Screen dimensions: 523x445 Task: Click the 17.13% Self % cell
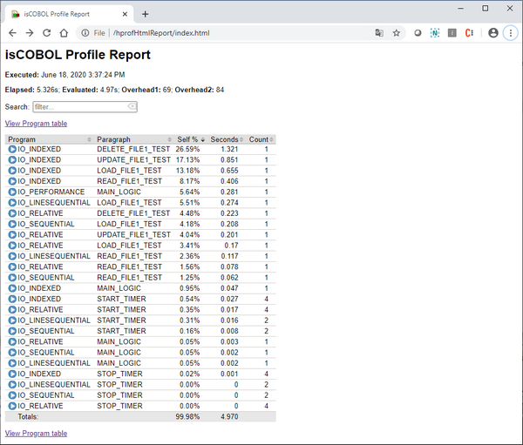point(187,159)
